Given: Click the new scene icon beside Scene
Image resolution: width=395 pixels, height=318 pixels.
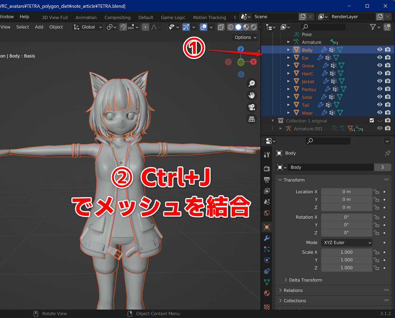Looking at the screenshot, I should click(302, 16).
